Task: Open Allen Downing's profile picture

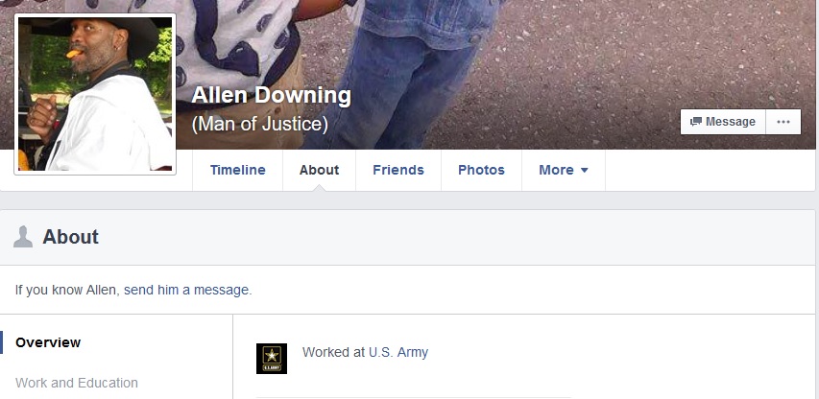Action: pos(95,94)
